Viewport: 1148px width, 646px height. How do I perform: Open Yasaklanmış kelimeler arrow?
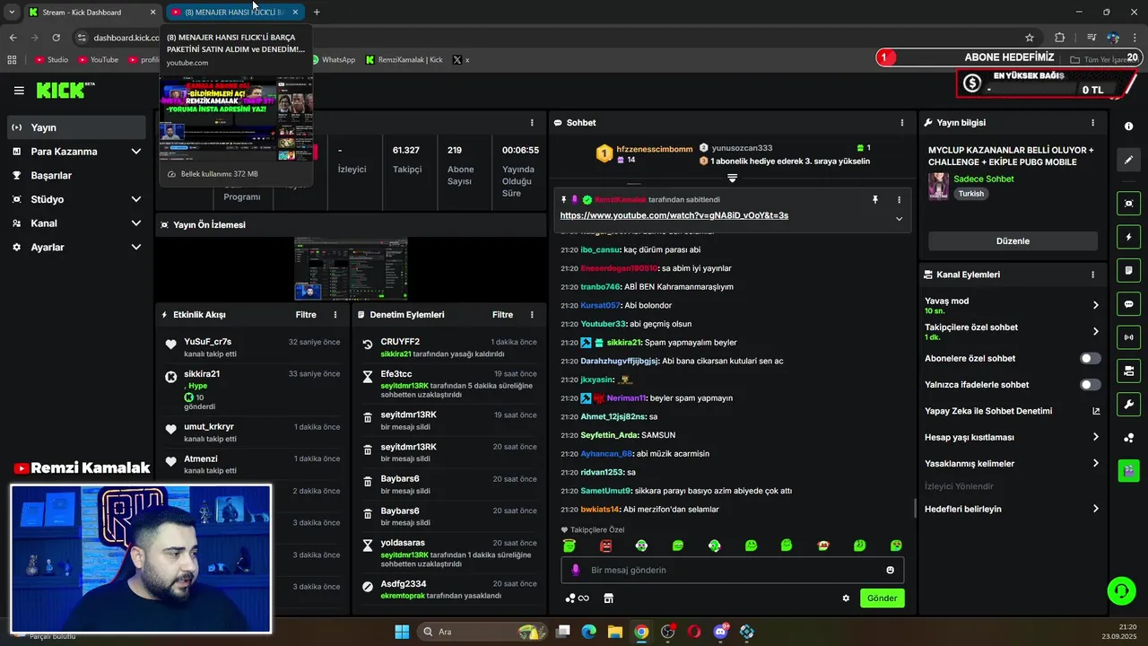(x=1095, y=463)
